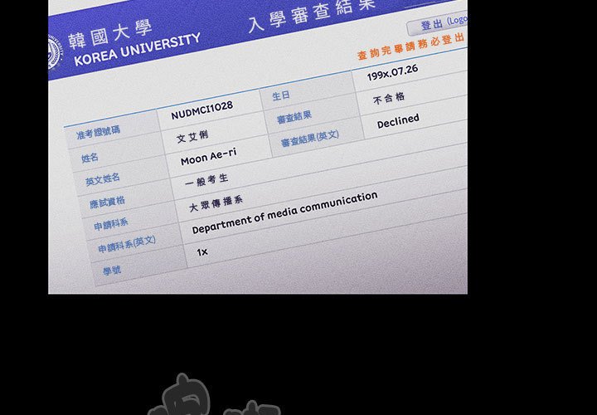Click the 入學審查結果 page heading
This screenshot has width=597, height=415.
coord(313,14)
